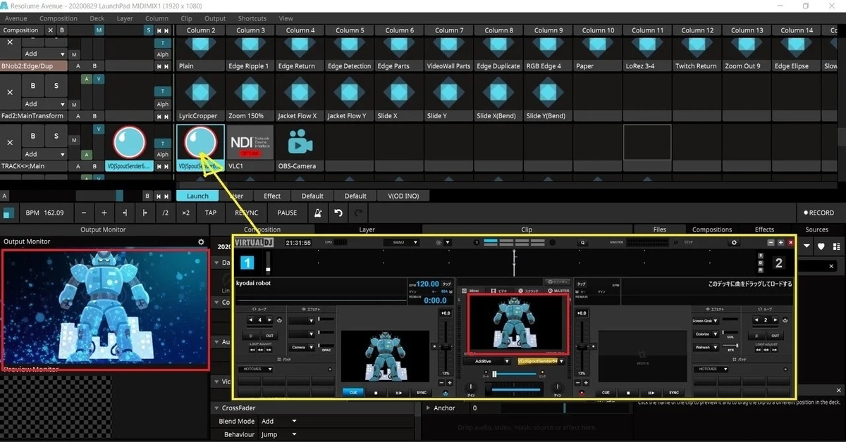This screenshot has width=846, height=442.
Task: Open VirtualDJ MENU dropdown
Action: (x=401, y=242)
